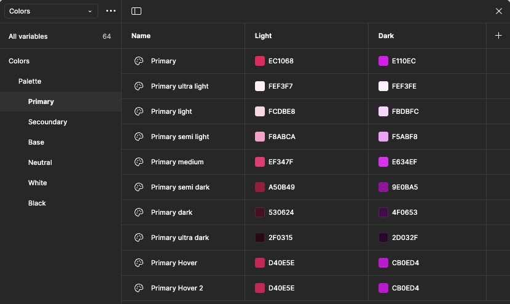Open the EC1068 light color swatch
This screenshot has height=304, width=510.
click(x=260, y=61)
